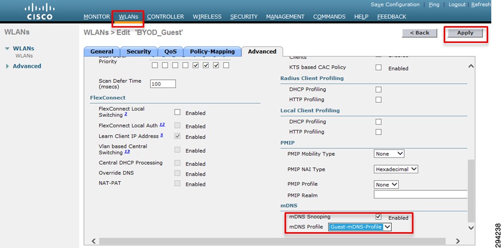Click the Cisco logo

click(39, 12)
